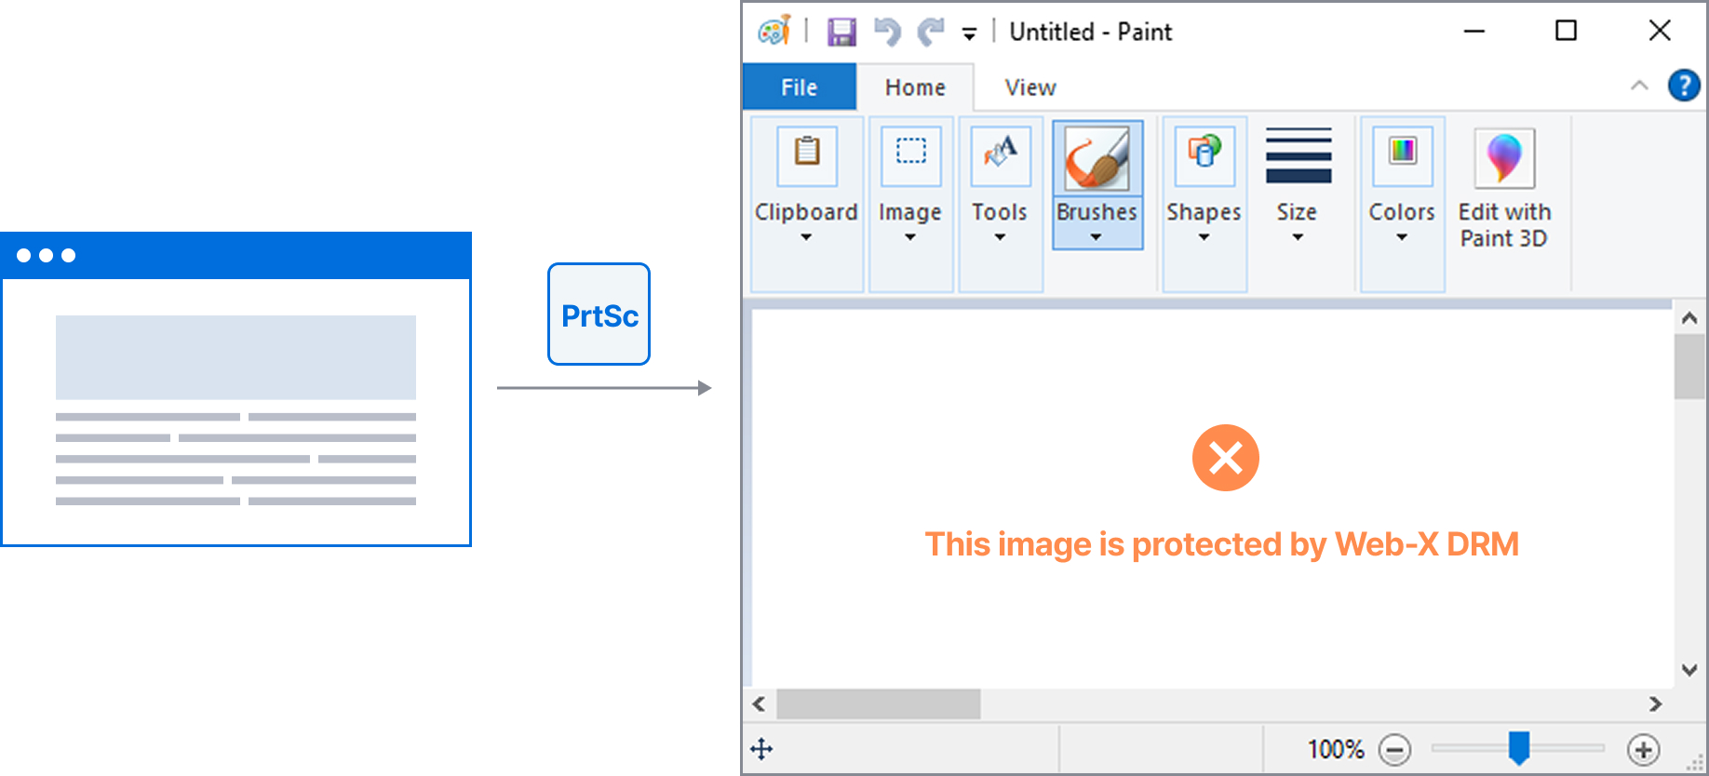Open Edit with Paint 3D
This screenshot has height=776, width=1709.
pyautogui.click(x=1504, y=190)
